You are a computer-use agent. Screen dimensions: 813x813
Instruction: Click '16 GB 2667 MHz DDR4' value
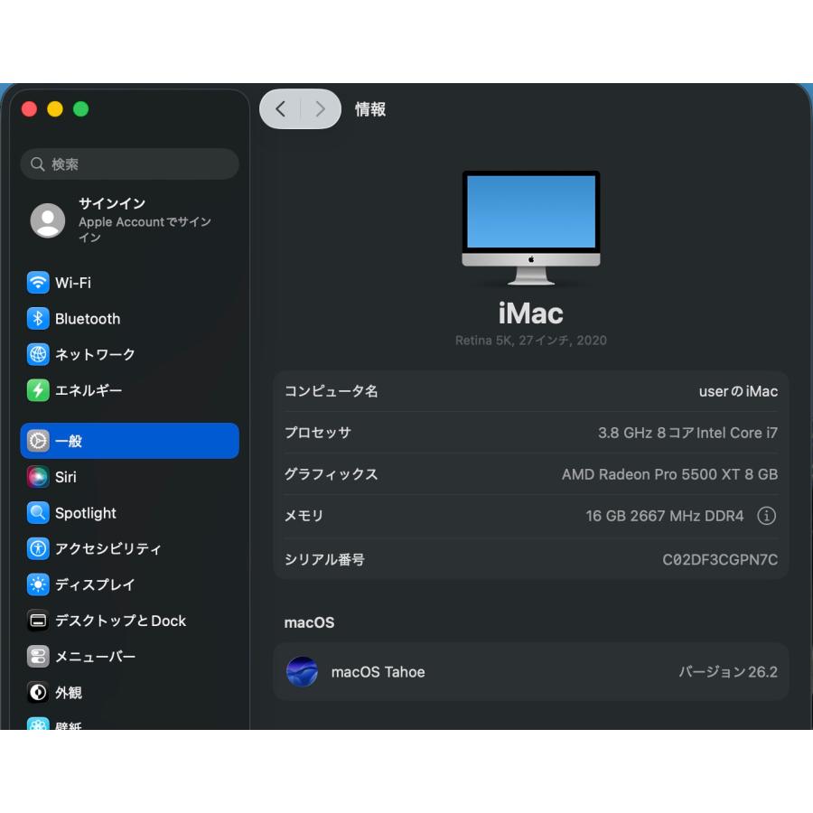click(665, 516)
